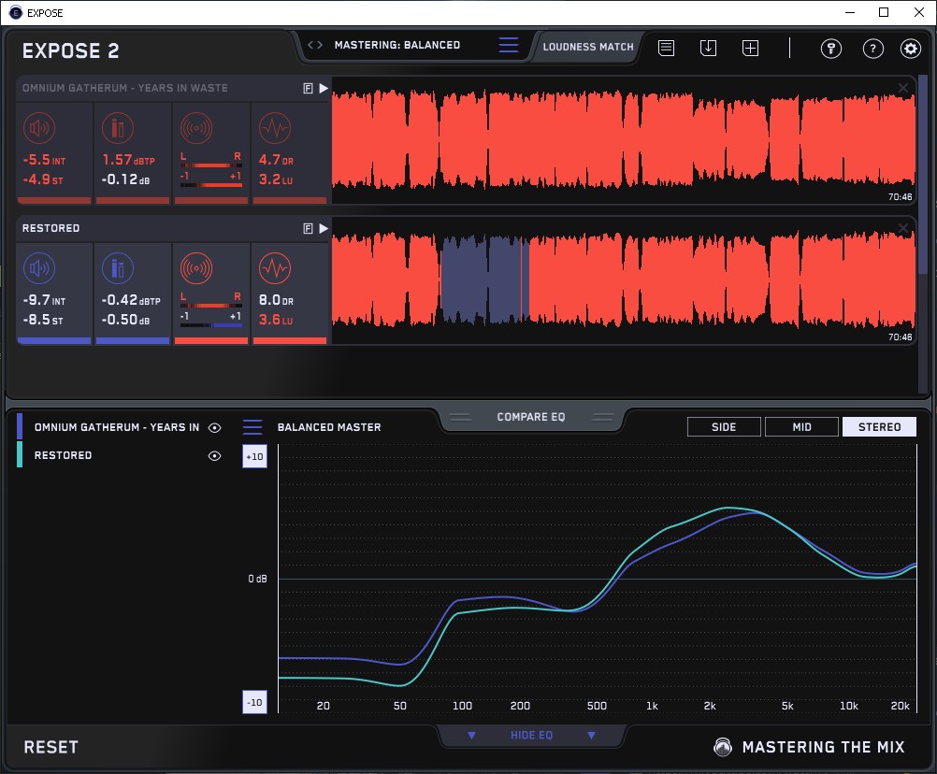Image resolution: width=937 pixels, height=774 pixels.
Task: Toggle EQ visibility eye for Omnium Gatherum
Action: 214,427
